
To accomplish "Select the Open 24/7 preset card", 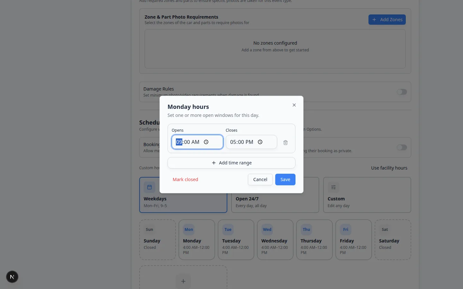I will point(275,195).
